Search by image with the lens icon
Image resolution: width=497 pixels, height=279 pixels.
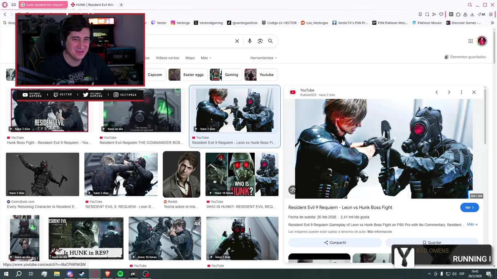point(260,41)
